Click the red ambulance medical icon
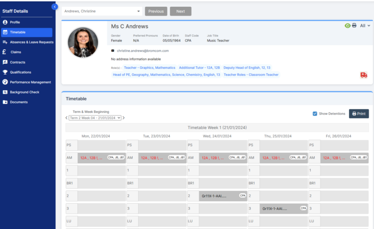The height and width of the screenshot is (229, 374). pos(364,75)
